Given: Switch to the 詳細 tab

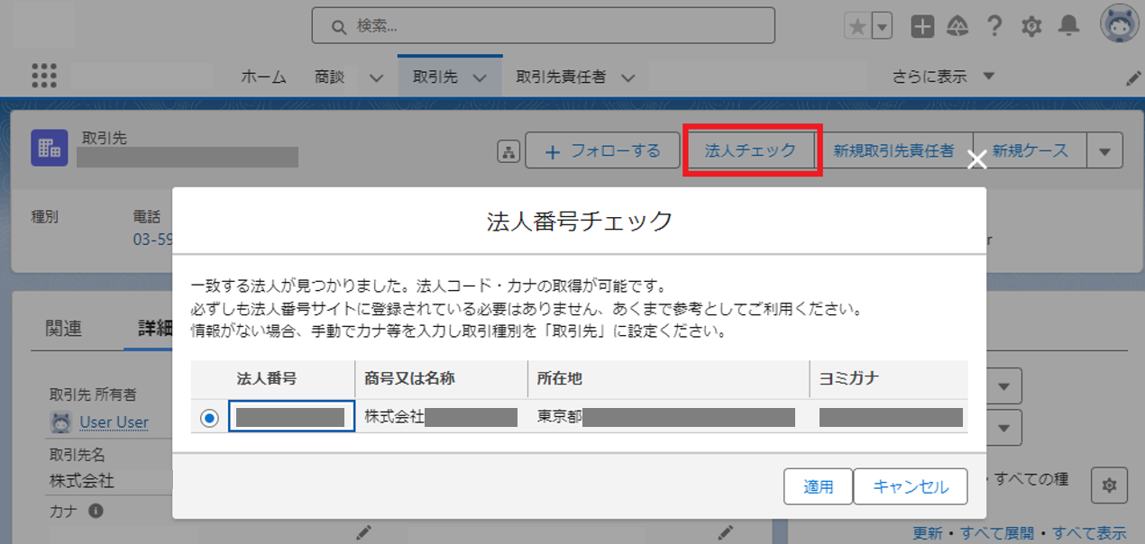Looking at the screenshot, I should [x=154, y=329].
